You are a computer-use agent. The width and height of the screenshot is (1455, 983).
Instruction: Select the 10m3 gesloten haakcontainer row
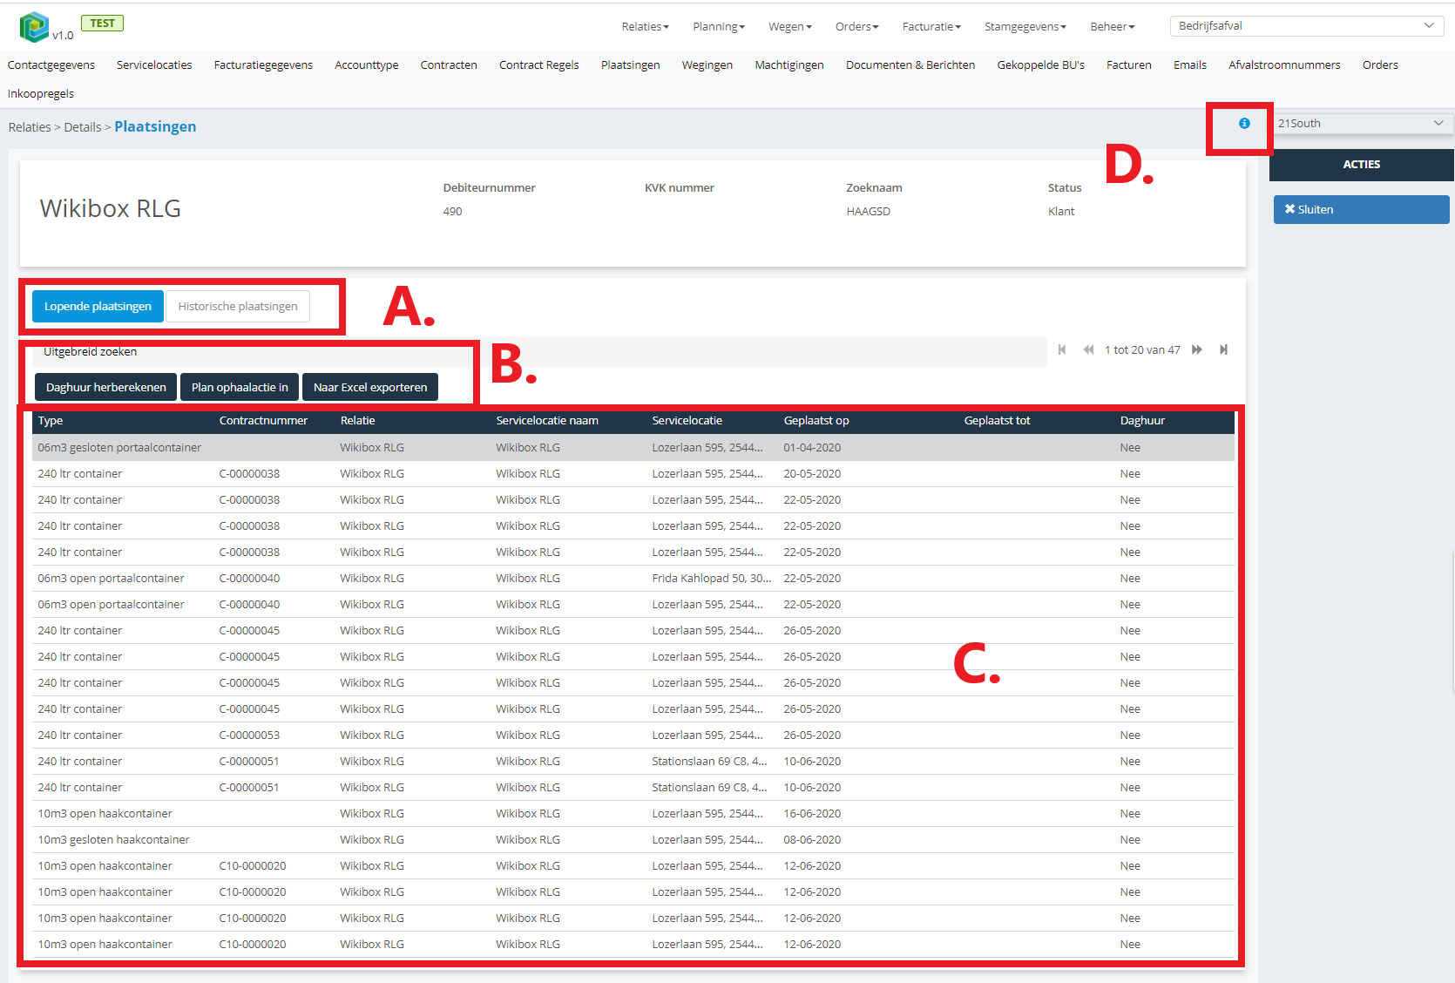point(633,840)
